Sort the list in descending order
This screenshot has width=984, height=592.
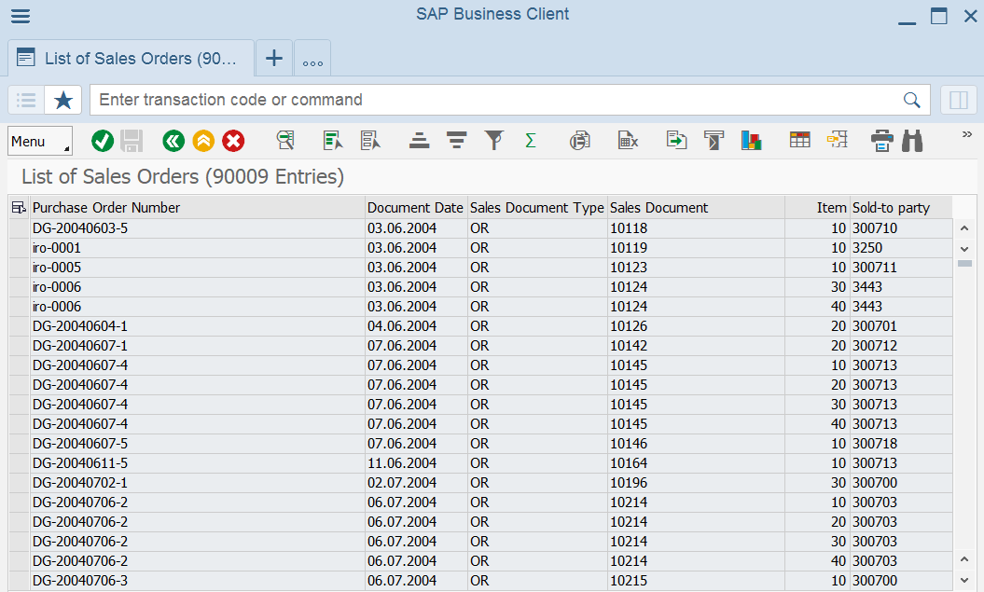457,141
